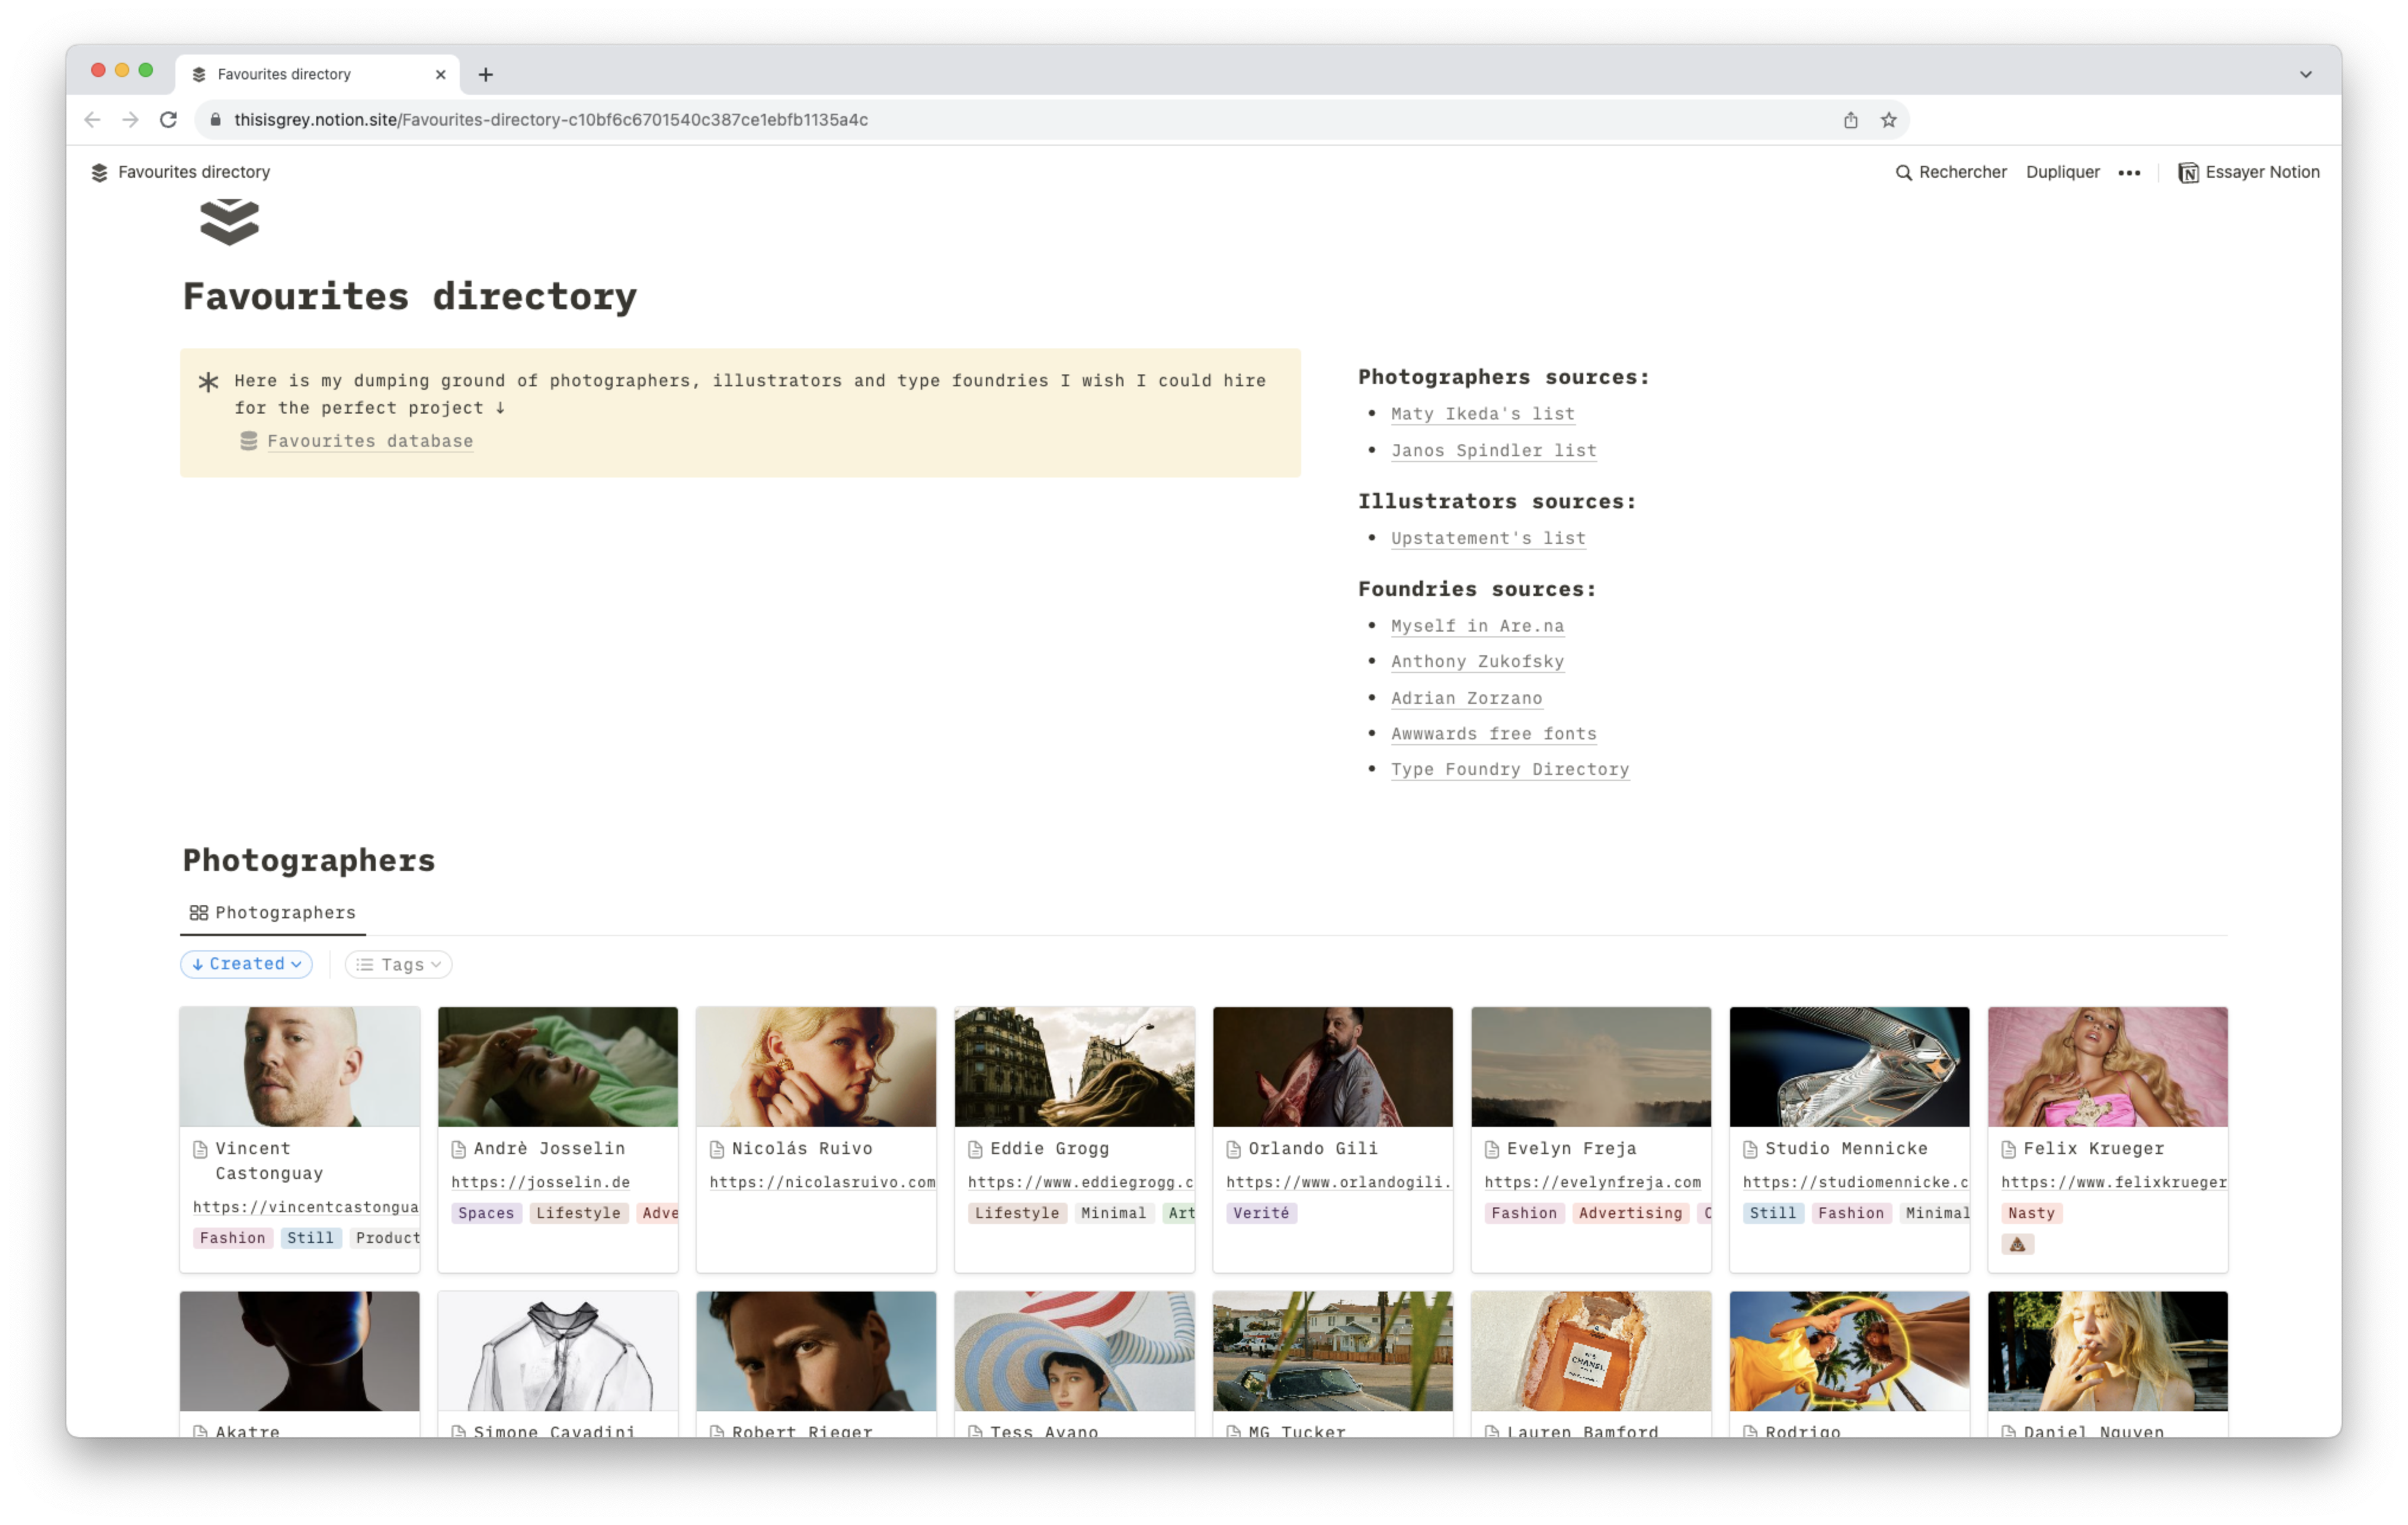2408x1525 pixels.
Task: Open the Favourites database link
Action: point(369,441)
